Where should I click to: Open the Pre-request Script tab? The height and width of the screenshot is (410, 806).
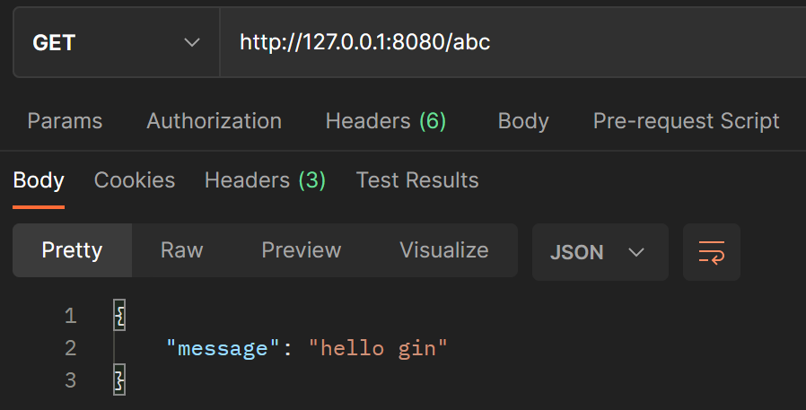pos(686,121)
